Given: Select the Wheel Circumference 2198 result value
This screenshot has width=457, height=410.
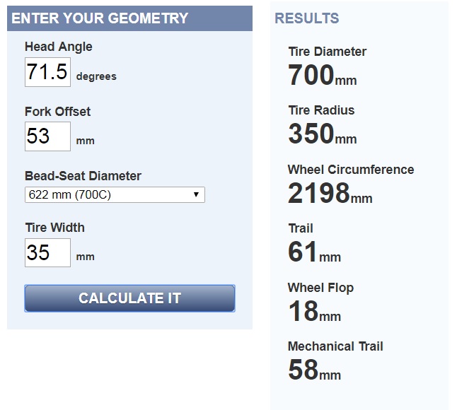Looking at the screenshot, I should click(x=318, y=193).
